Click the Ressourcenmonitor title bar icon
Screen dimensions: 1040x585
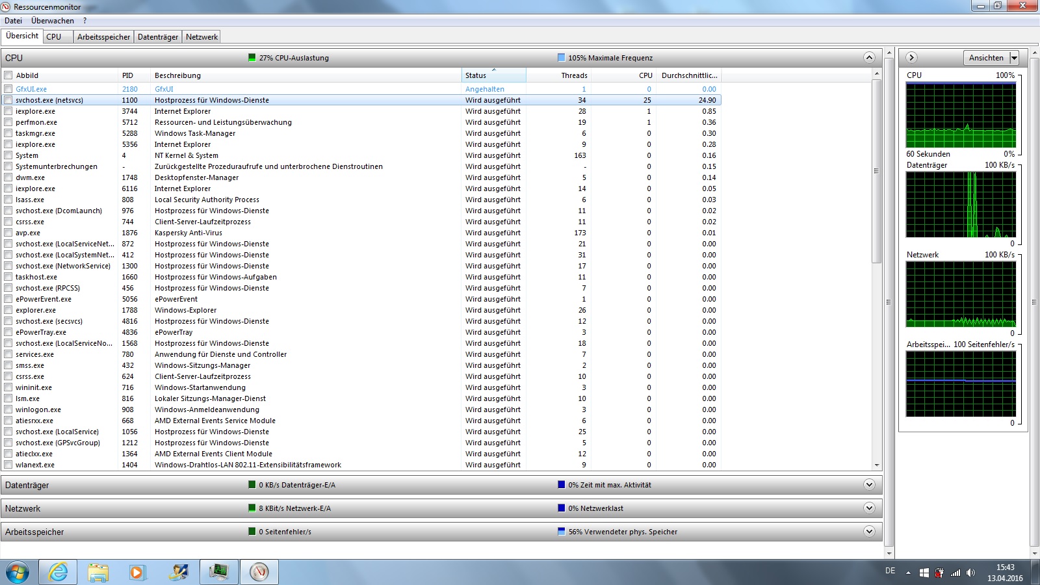[x=6, y=6]
